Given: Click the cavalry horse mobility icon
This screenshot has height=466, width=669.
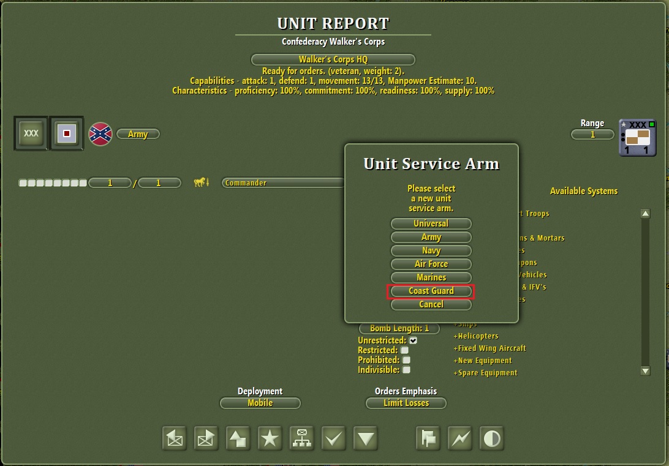Looking at the screenshot, I should coord(201,182).
